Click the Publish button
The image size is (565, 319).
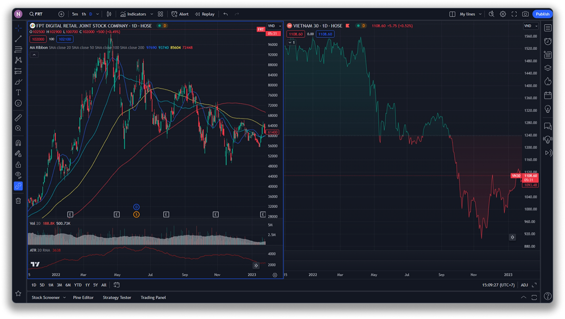[x=542, y=14]
